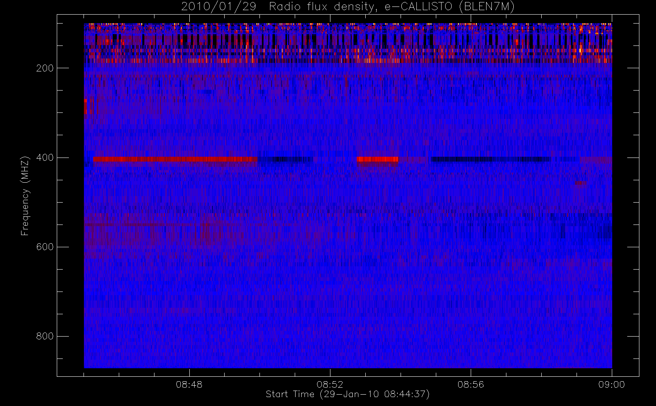This screenshot has width=656, height=406.
Task: Click the 400 frequency tick label
Action: (45, 158)
